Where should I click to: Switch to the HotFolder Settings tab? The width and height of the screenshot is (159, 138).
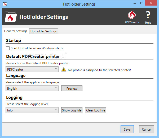point(44,31)
